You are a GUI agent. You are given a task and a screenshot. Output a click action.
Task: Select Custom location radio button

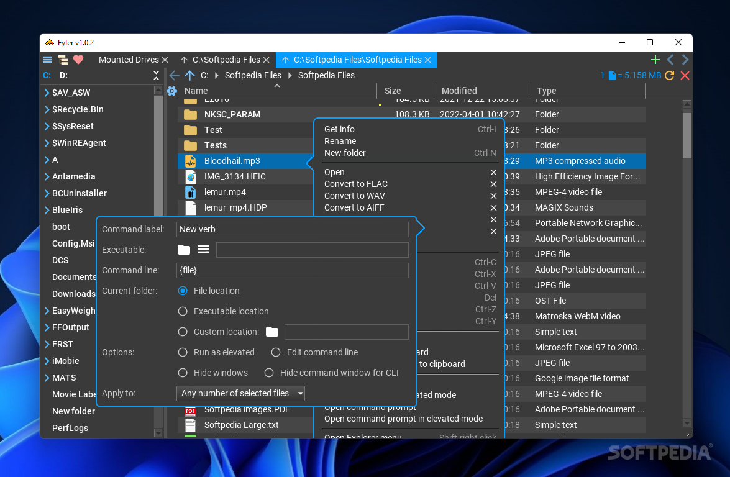pyautogui.click(x=183, y=332)
